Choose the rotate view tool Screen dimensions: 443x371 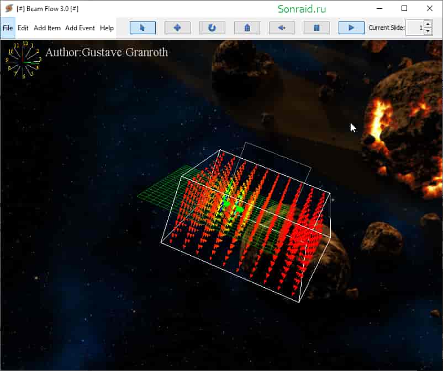tap(212, 28)
